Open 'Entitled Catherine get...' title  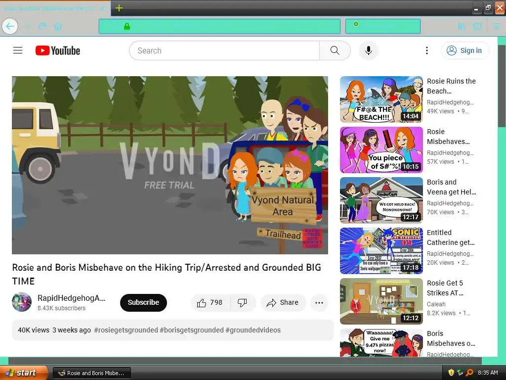[x=451, y=237]
